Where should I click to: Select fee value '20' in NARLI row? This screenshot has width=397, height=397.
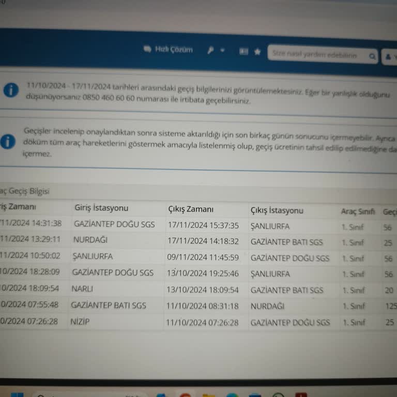(x=389, y=290)
